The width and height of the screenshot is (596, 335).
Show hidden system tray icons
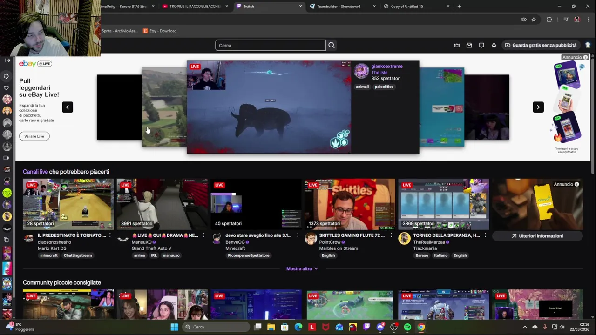[525, 327]
